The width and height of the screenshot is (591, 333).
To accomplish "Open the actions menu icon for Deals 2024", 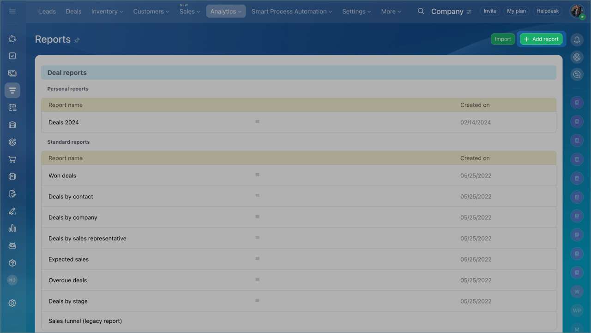I will (x=257, y=122).
